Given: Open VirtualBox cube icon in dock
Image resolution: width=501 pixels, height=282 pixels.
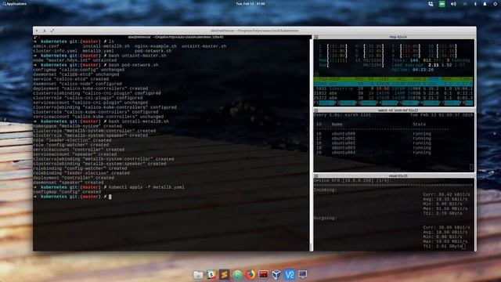Looking at the screenshot, I should coord(276,275).
